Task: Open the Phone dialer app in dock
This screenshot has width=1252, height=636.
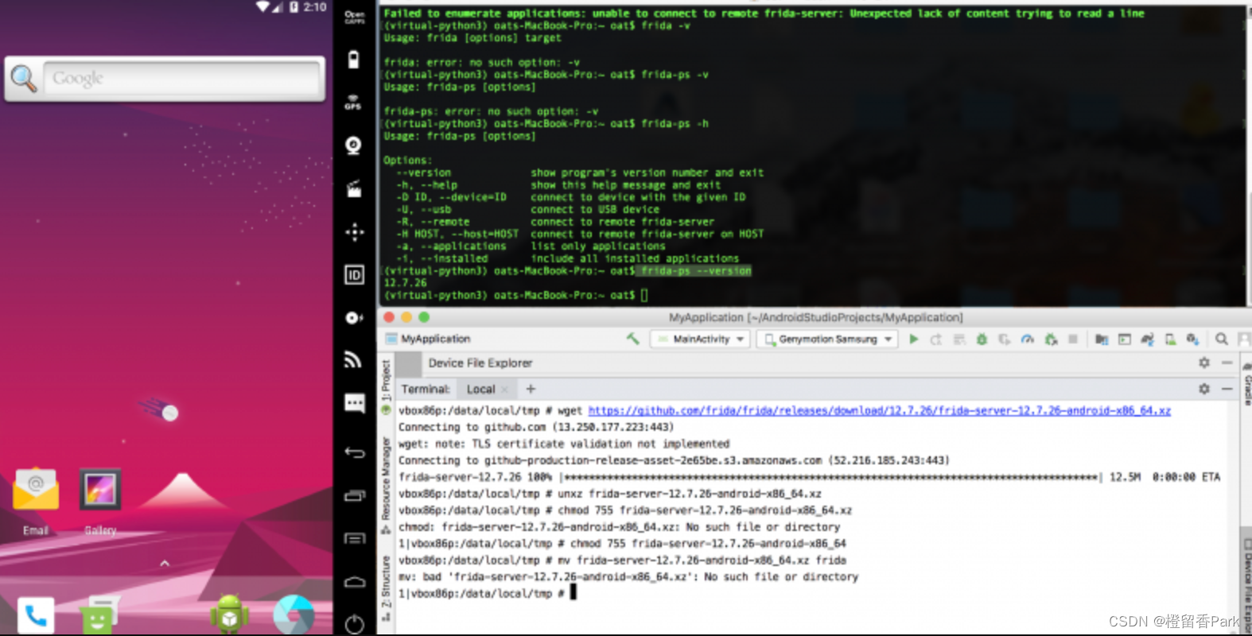Action: pyautogui.click(x=36, y=615)
